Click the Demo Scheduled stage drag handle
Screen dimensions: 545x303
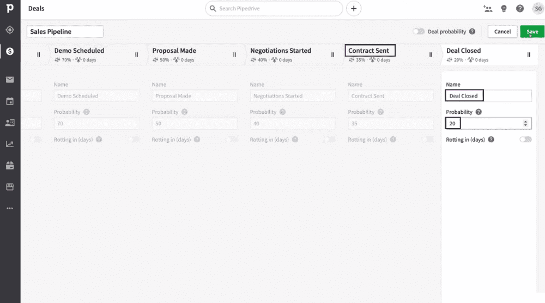coord(137,54)
